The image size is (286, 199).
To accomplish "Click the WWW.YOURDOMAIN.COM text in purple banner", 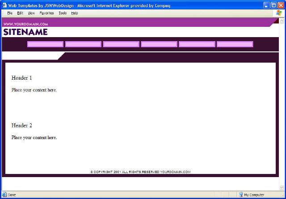I will pyautogui.click(x=25, y=24).
